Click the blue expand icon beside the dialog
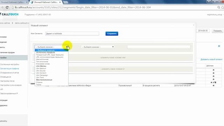 tap(219, 46)
